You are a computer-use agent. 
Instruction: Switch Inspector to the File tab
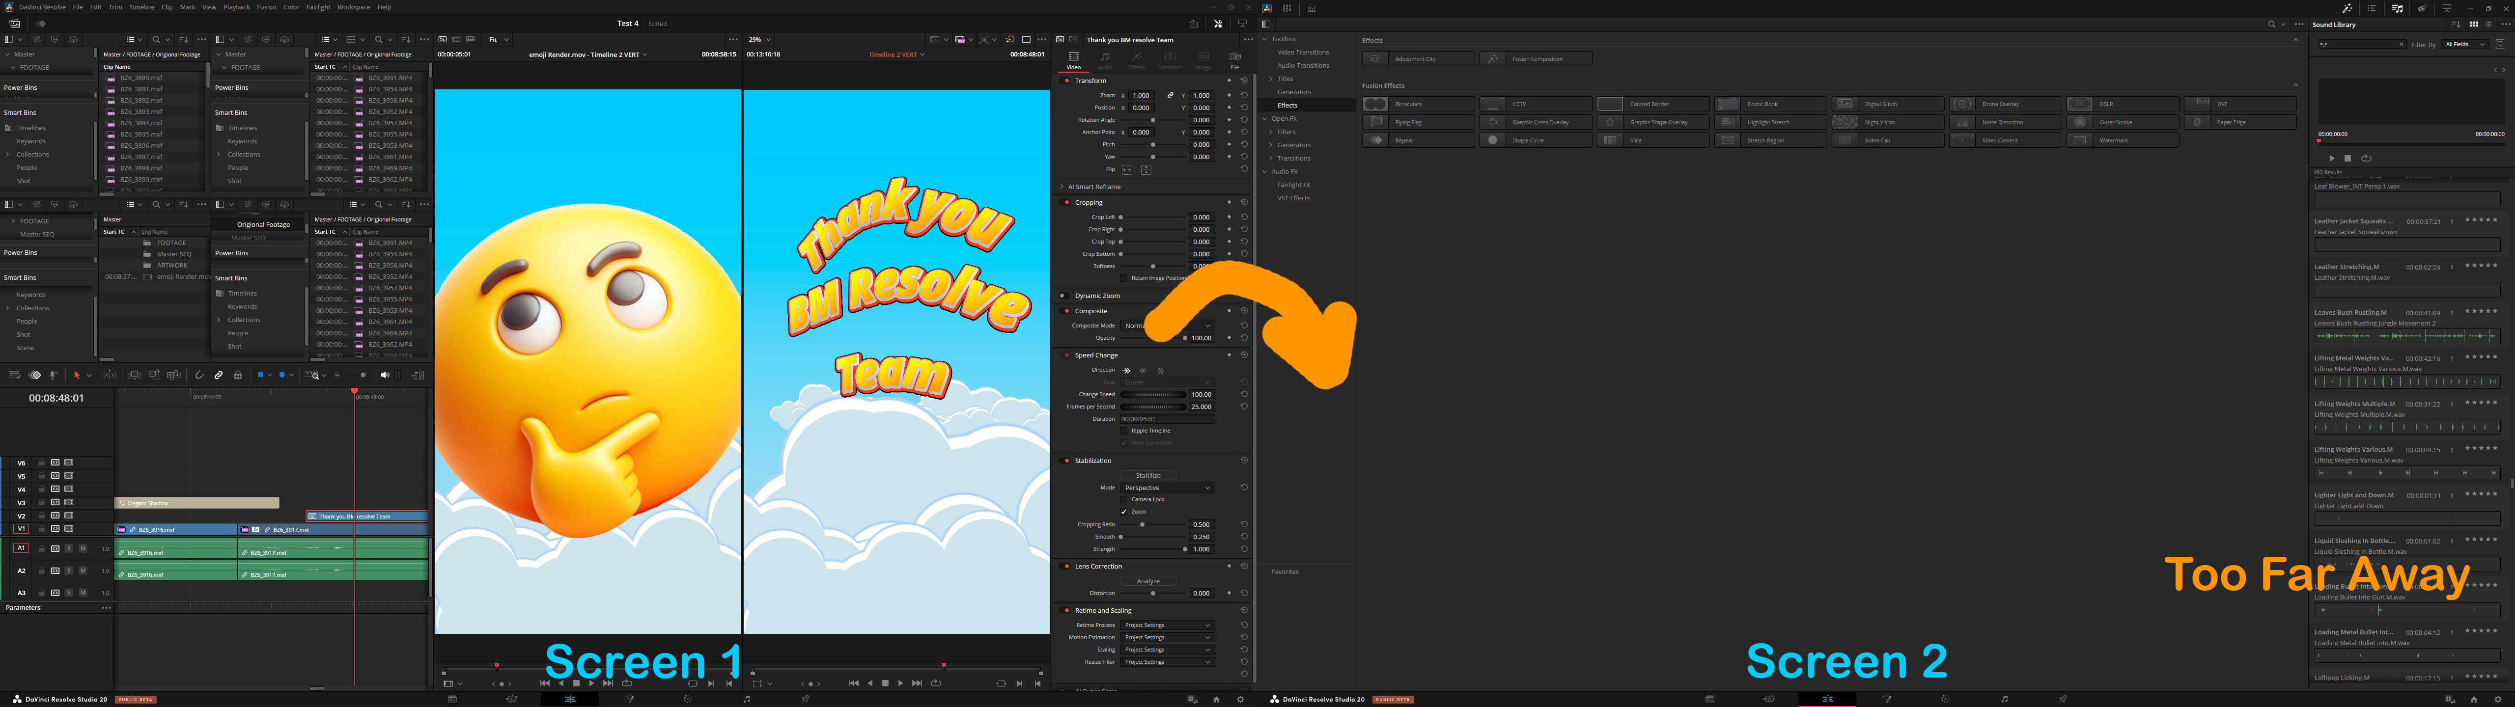(x=1235, y=60)
